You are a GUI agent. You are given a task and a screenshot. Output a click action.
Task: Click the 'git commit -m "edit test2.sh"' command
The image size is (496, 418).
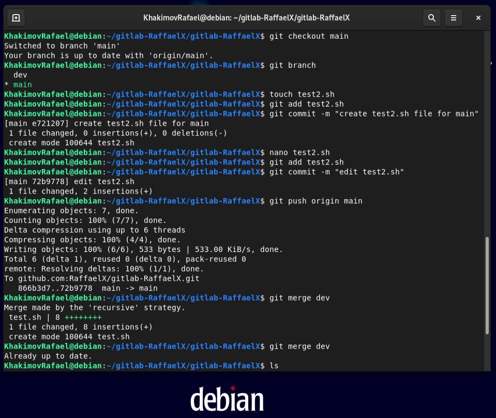pos(337,172)
